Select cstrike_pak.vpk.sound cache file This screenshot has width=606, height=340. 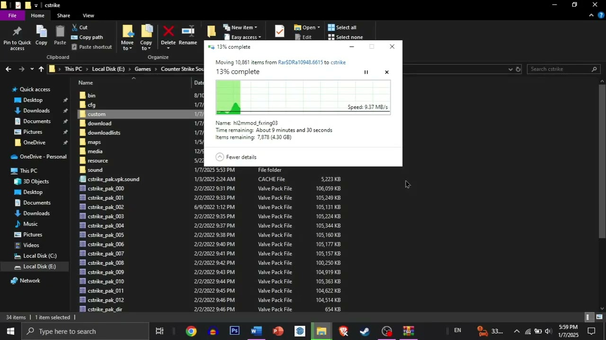(x=113, y=179)
